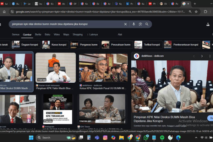Clear the search query with the X icon
Image resolution: width=213 pixels, height=142 pixels.
click(125, 24)
